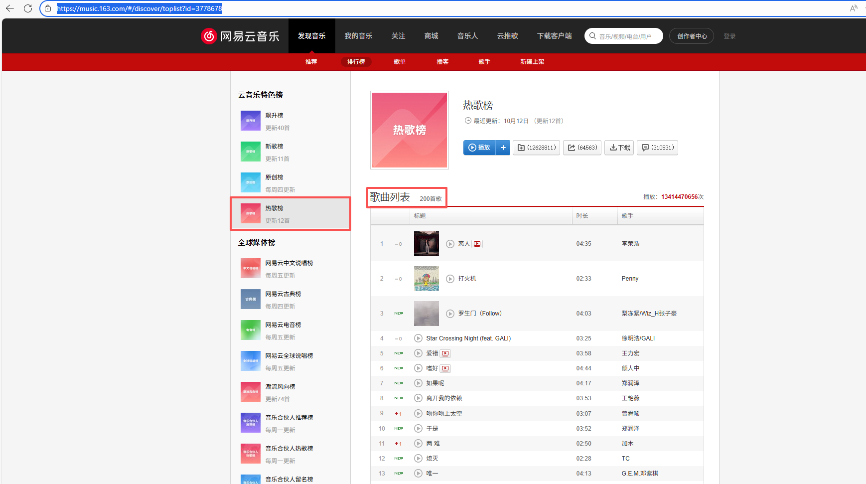Open artist Penny link
Viewport: 866px width, 484px height.
click(x=630, y=279)
